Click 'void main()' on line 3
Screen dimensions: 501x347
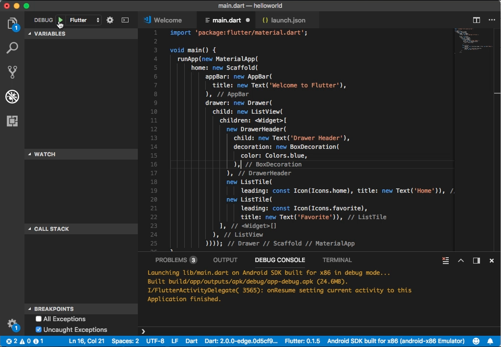point(189,50)
